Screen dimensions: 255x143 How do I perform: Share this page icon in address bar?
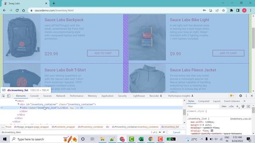tap(217, 10)
